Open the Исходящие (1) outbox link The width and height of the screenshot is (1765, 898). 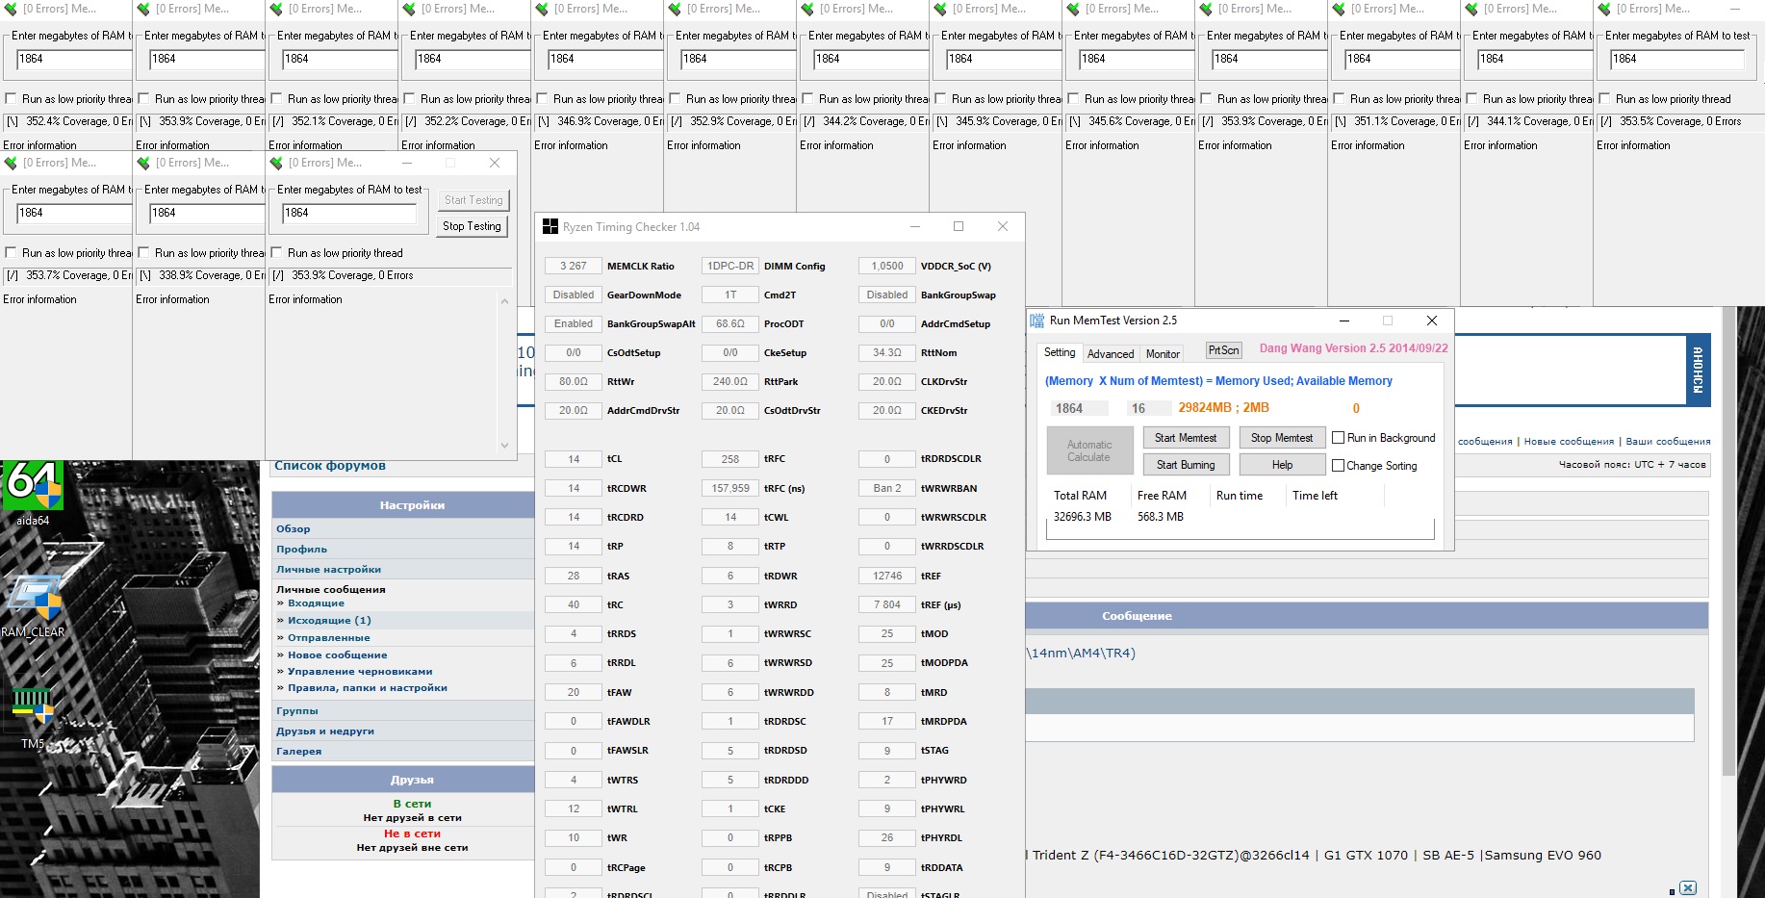(329, 621)
